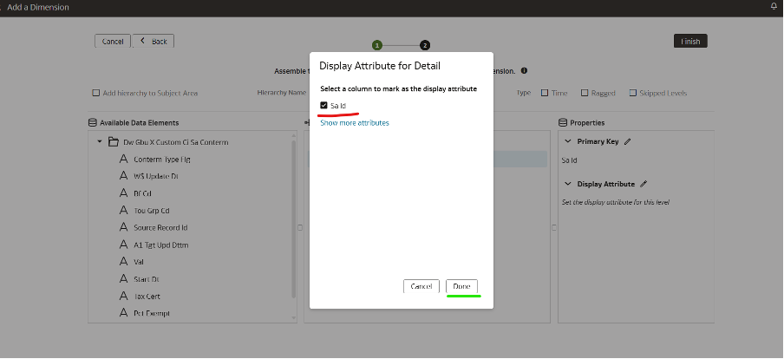This screenshot has height=359, width=784.
Task: Open the Show more attributes link
Action: pyautogui.click(x=355, y=123)
